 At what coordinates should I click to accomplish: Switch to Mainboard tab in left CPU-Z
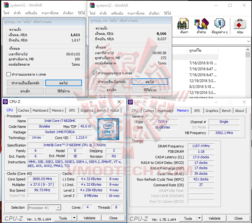point(40,110)
